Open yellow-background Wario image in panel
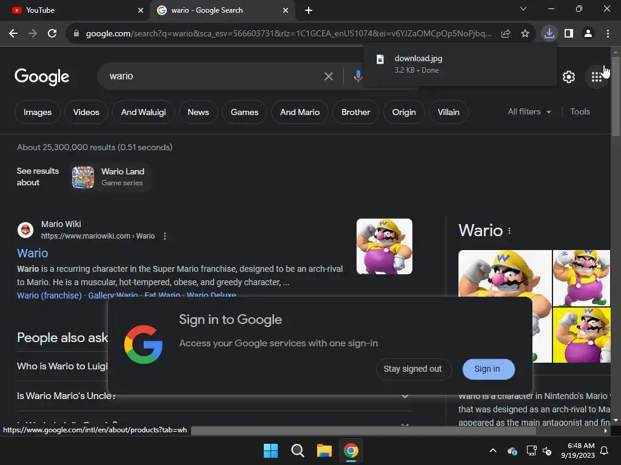The height and width of the screenshot is (465, 621). click(582, 335)
